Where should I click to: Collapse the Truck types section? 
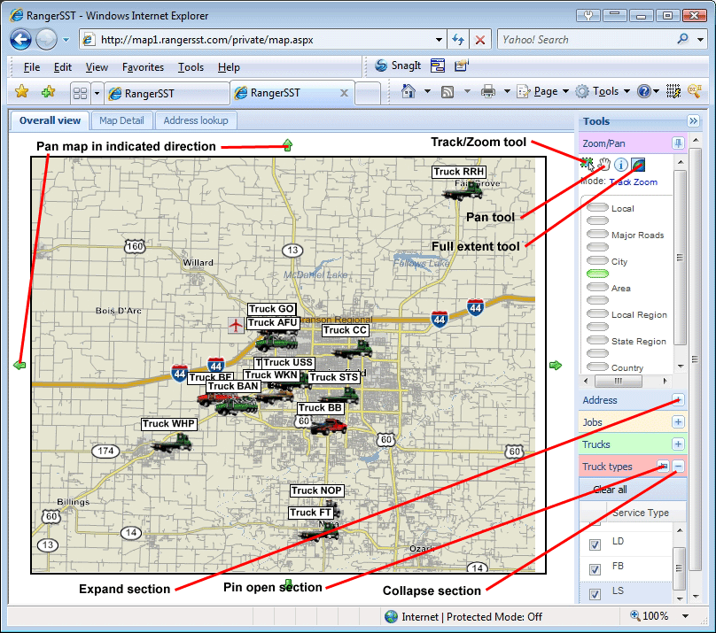point(678,467)
